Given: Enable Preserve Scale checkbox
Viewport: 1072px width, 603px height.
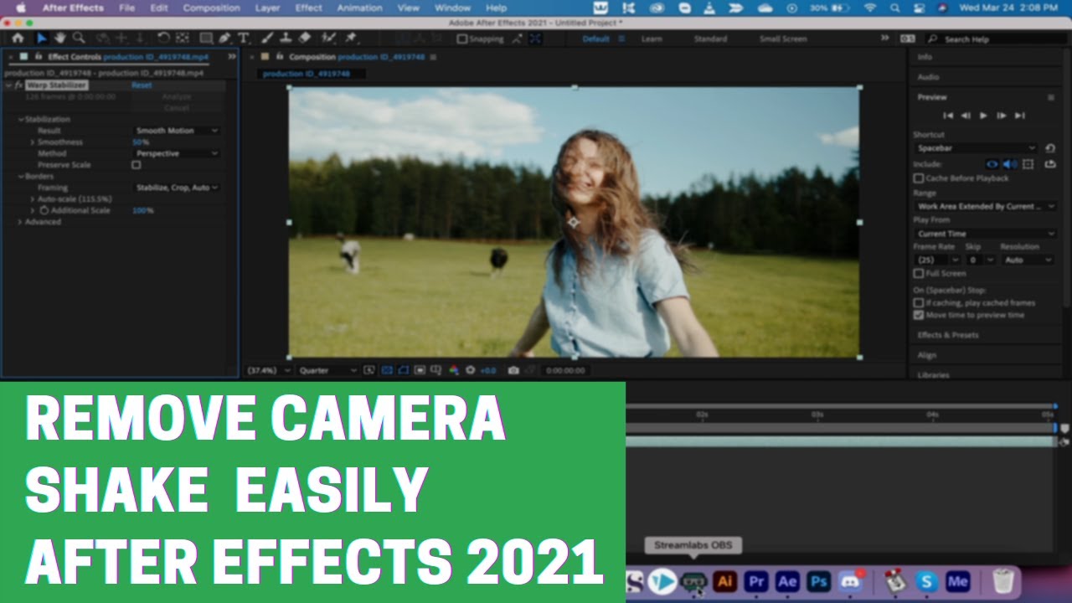Looking at the screenshot, I should coord(136,165).
